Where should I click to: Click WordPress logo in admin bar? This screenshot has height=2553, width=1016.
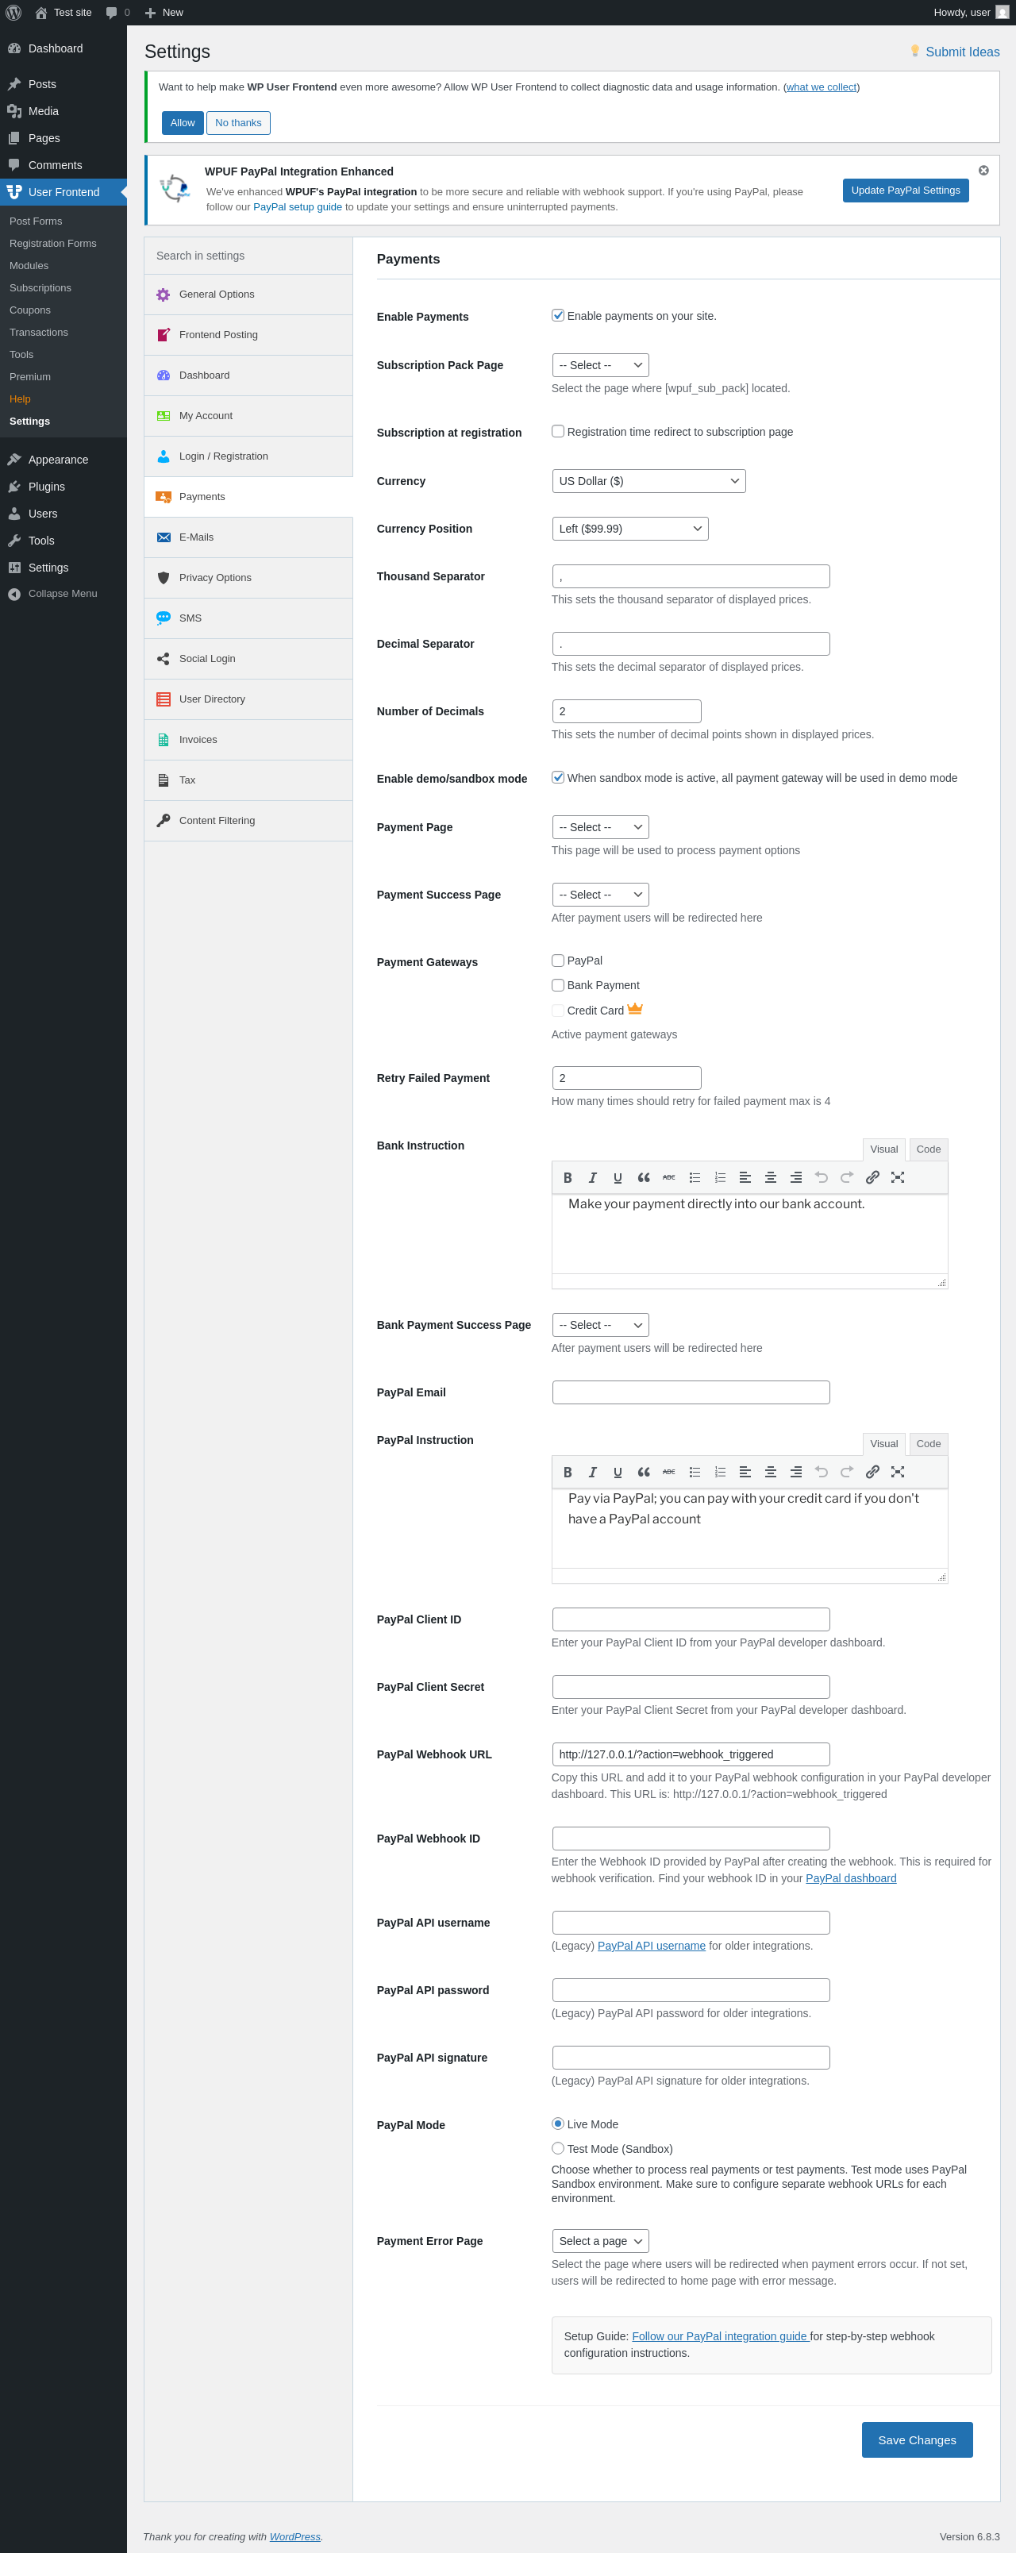click(x=13, y=13)
